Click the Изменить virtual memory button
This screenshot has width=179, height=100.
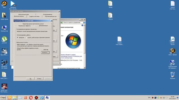tap(45, 52)
